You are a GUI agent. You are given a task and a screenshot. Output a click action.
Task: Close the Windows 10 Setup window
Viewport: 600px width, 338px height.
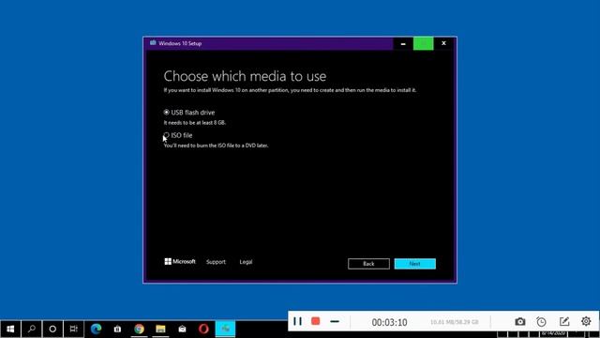(443, 44)
